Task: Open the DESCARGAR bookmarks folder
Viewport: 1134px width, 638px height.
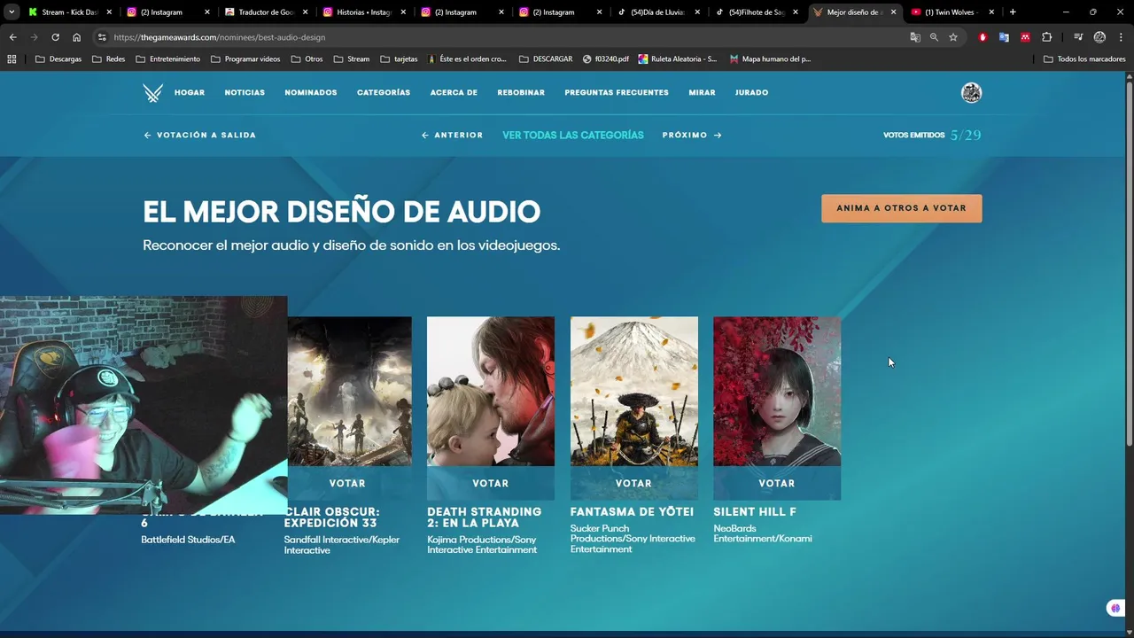Action: [x=546, y=59]
